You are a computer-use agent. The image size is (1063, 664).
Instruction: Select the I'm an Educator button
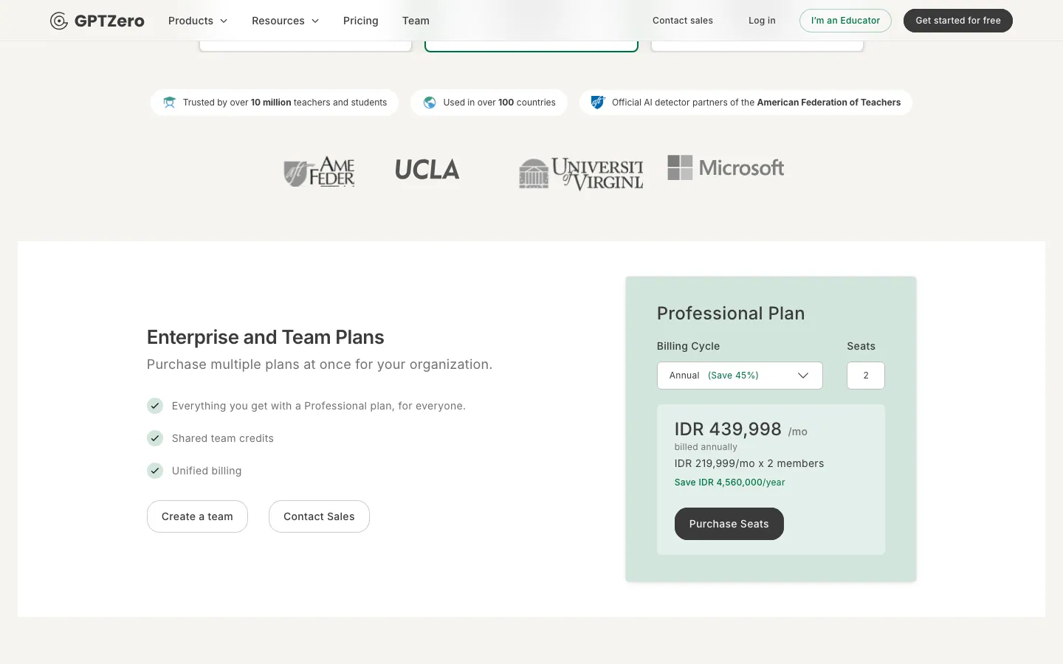(x=845, y=21)
